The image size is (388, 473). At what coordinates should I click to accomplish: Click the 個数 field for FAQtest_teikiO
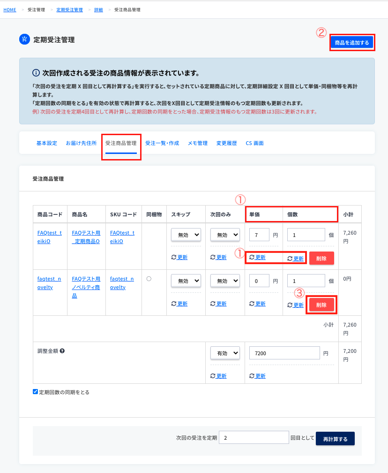point(306,235)
